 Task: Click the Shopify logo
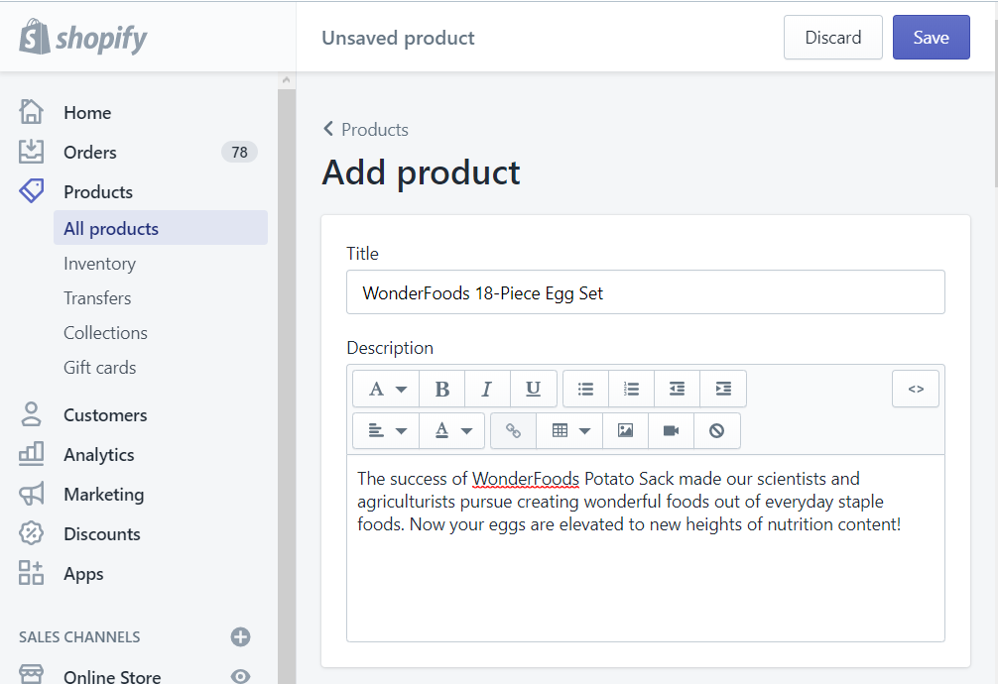(x=82, y=37)
